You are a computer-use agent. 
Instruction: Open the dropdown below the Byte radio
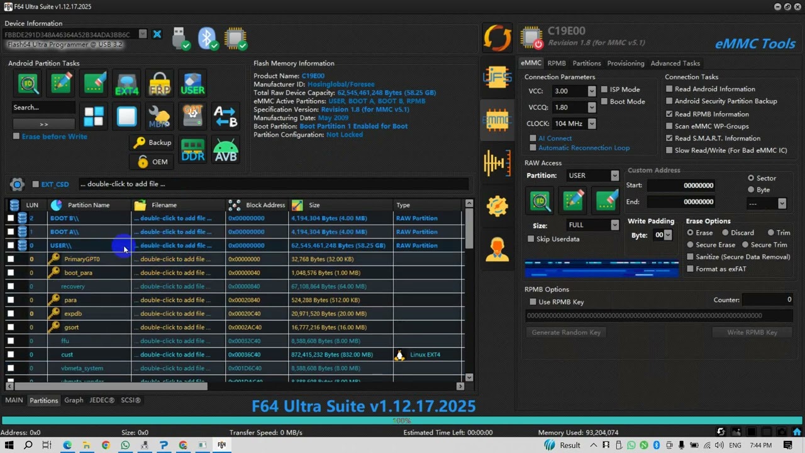coord(782,203)
